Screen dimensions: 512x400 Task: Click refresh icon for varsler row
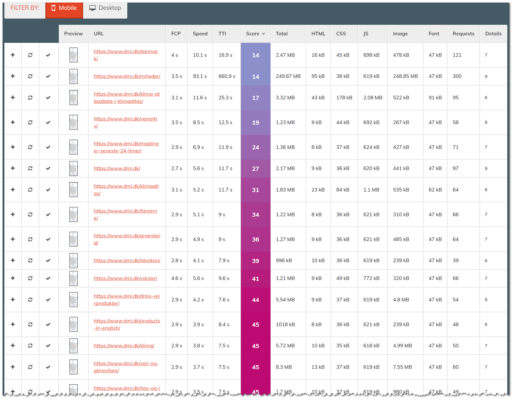pos(30,278)
